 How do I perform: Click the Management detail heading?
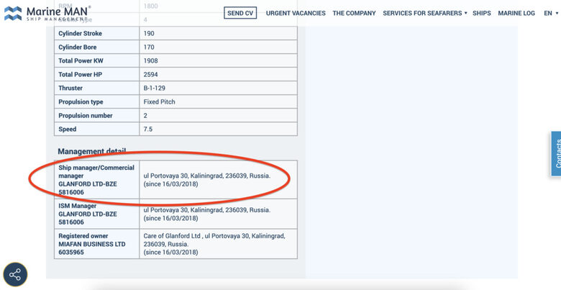tap(91, 151)
